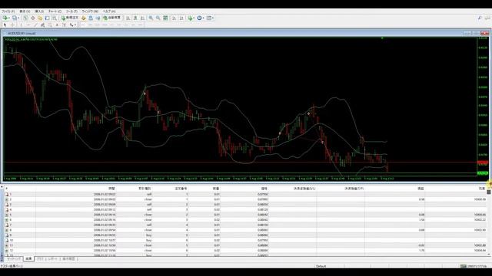Toggle the Navigator panel icon

[40, 18]
